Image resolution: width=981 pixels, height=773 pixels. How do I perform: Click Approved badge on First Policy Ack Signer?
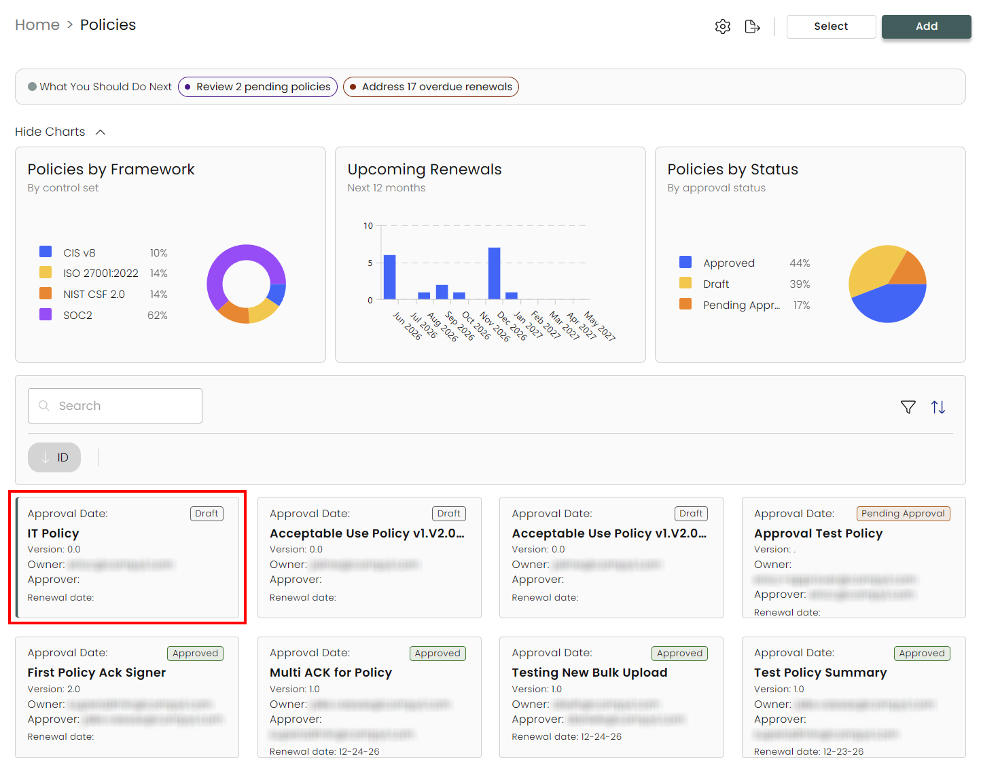pos(195,654)
